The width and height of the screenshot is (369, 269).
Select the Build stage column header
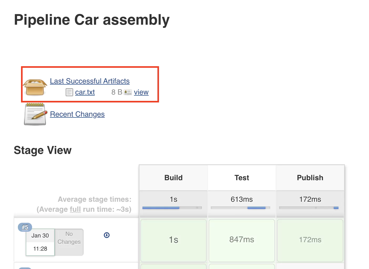pos(173,178)
